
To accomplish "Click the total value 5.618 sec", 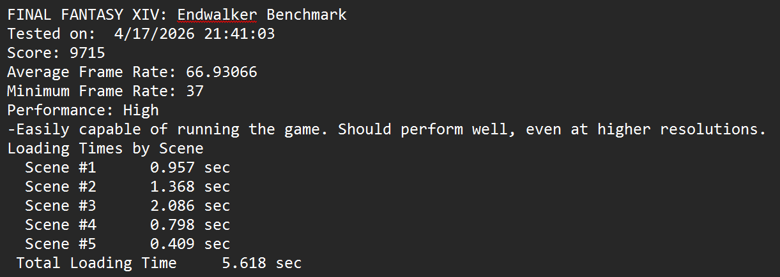I will tap(261, 263).
